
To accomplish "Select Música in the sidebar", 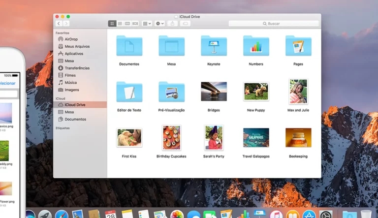I will click(80, 83).
